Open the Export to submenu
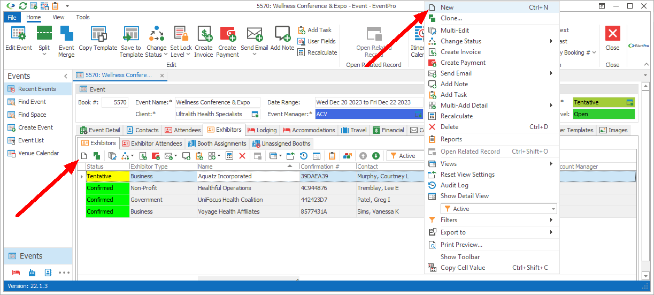Viewport: 654px width, 295px height. click(492, 232)
